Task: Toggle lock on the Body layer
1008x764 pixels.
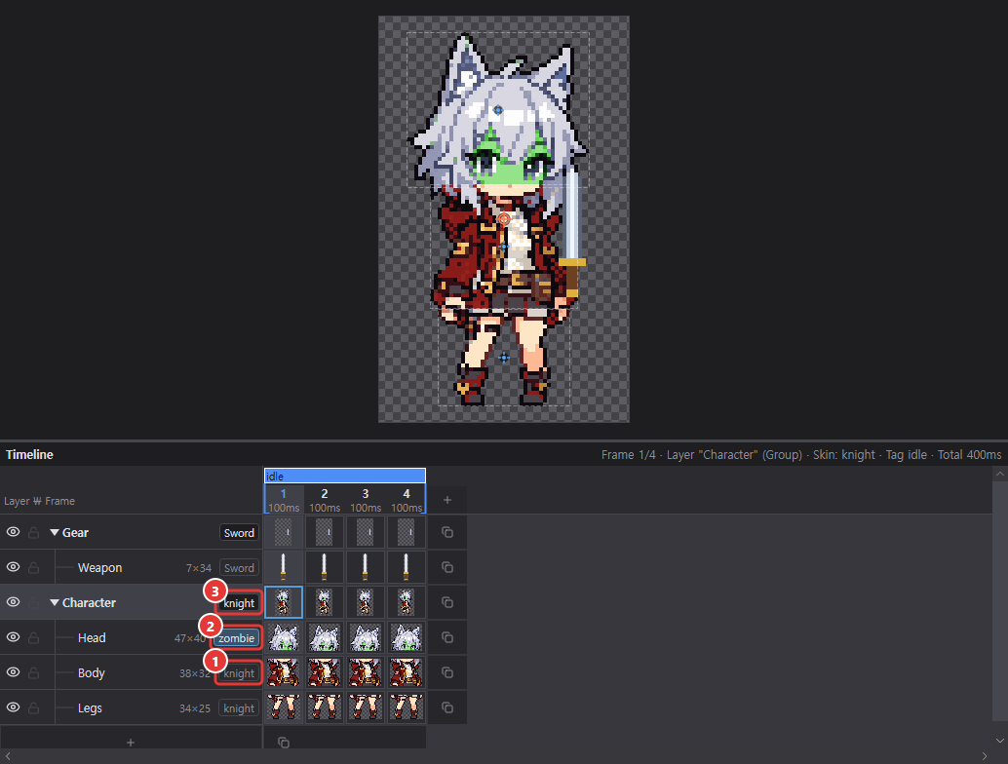Action: [33, 672]
